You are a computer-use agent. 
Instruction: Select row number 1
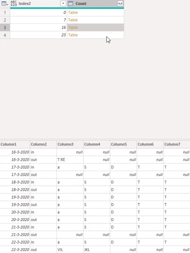click(5, 12)
